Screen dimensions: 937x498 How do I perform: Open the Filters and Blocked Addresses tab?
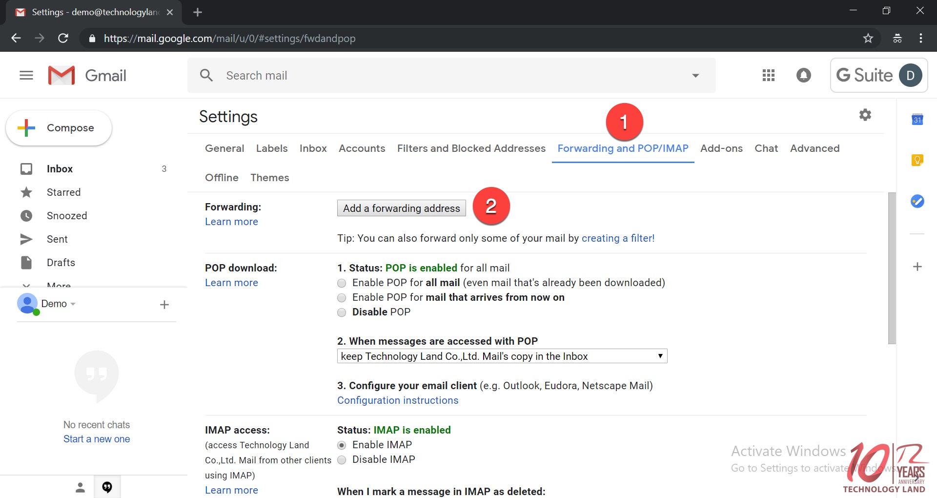[x=471, y=148]
